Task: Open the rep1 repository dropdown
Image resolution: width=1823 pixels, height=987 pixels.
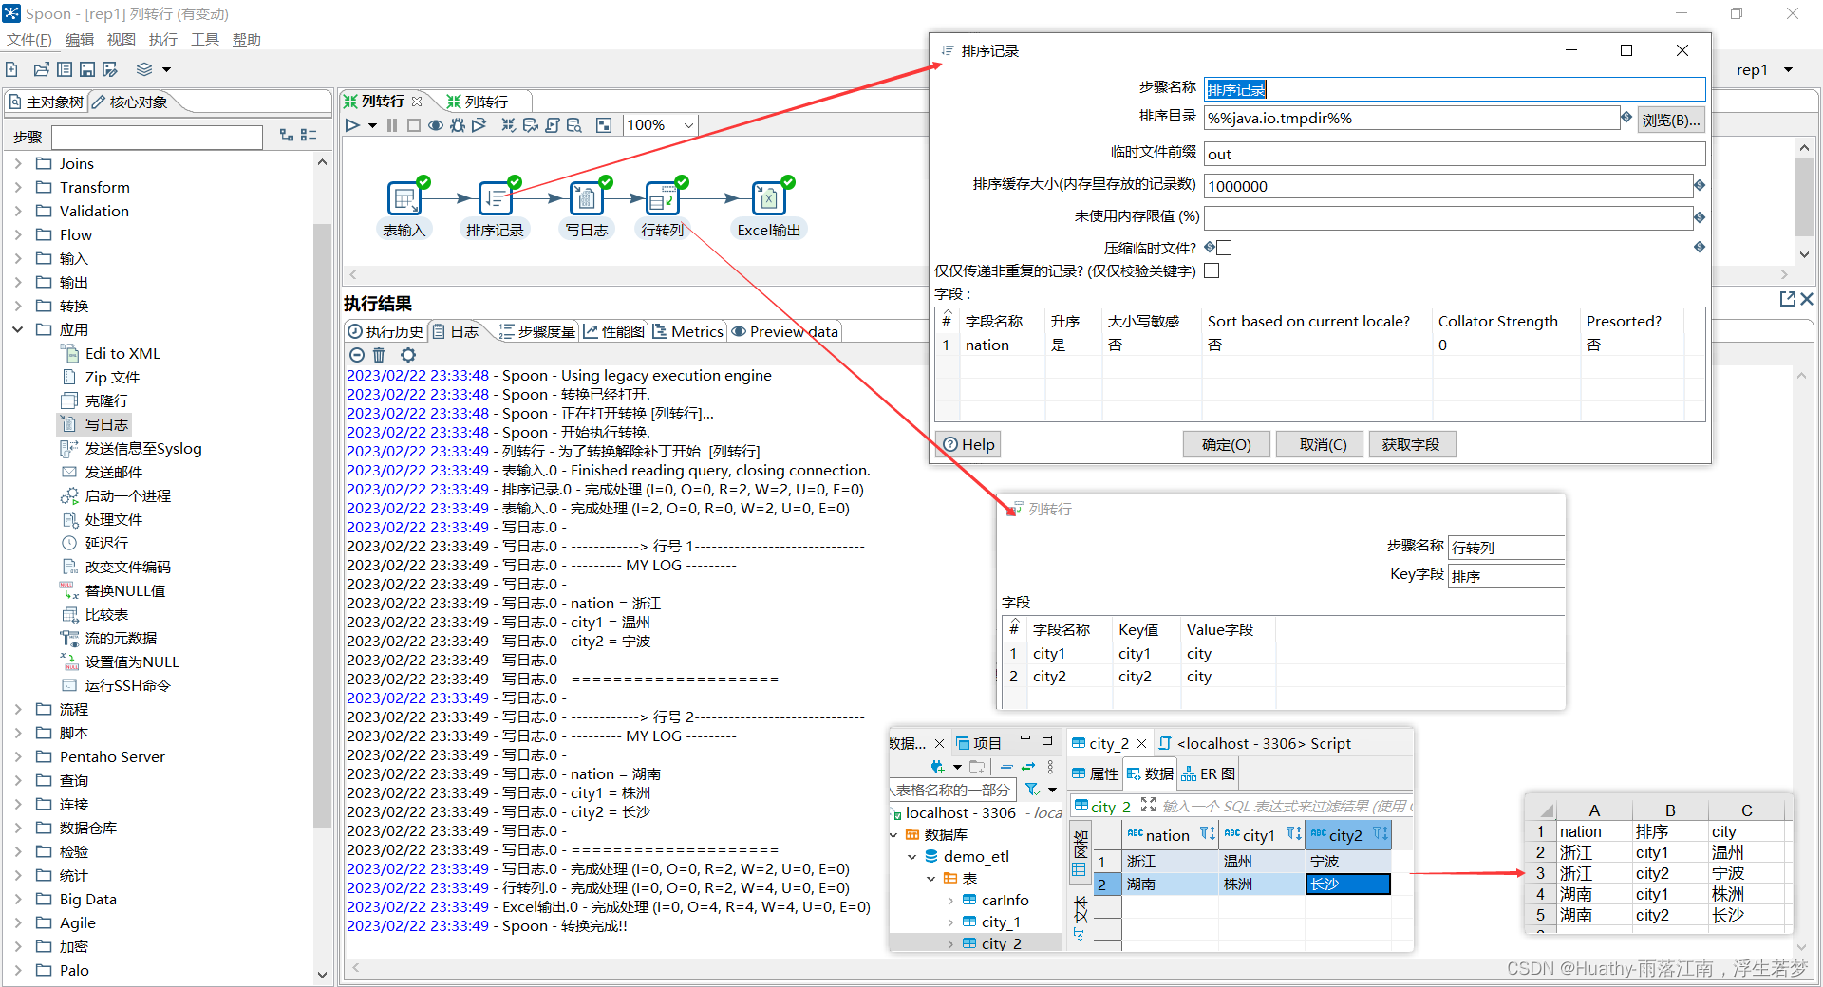Action: pyautogui.click(x=1789, y=69)
